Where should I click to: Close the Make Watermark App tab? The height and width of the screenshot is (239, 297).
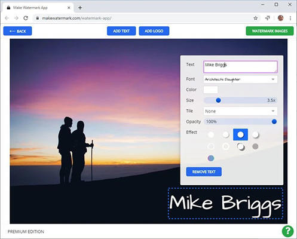click(69, 8)
